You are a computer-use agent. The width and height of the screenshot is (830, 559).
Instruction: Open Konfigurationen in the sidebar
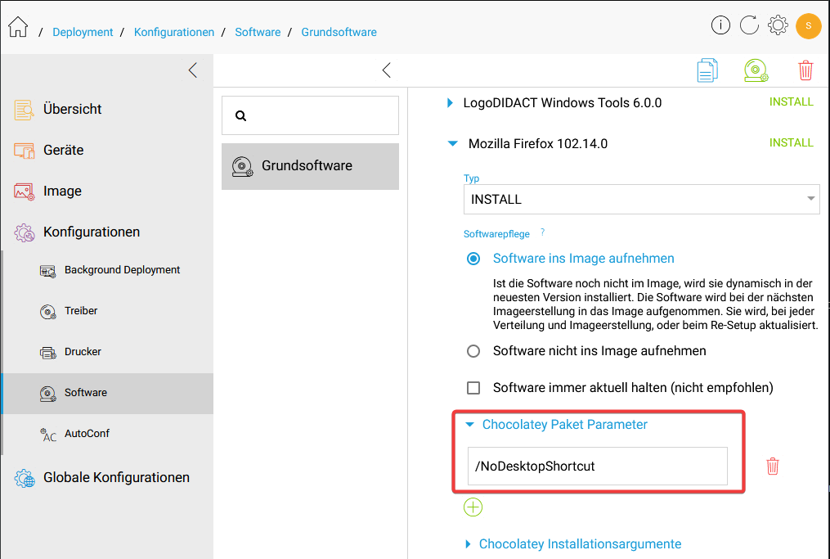click(x=92, y=232)
